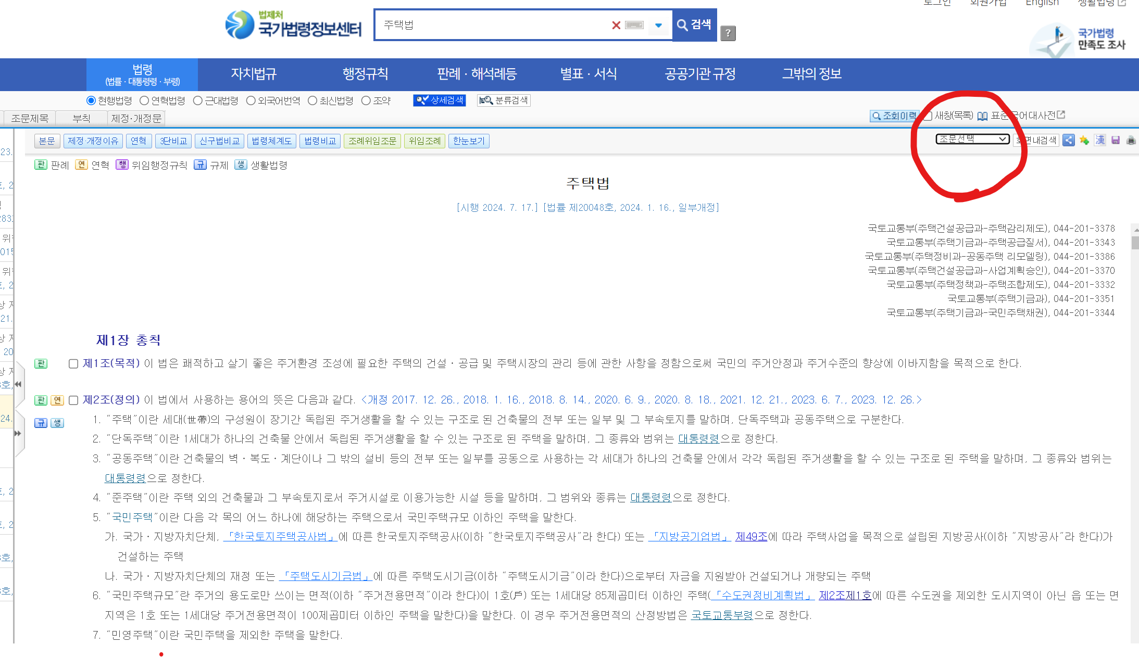Click the 신구법비교 button

(219, 141)
